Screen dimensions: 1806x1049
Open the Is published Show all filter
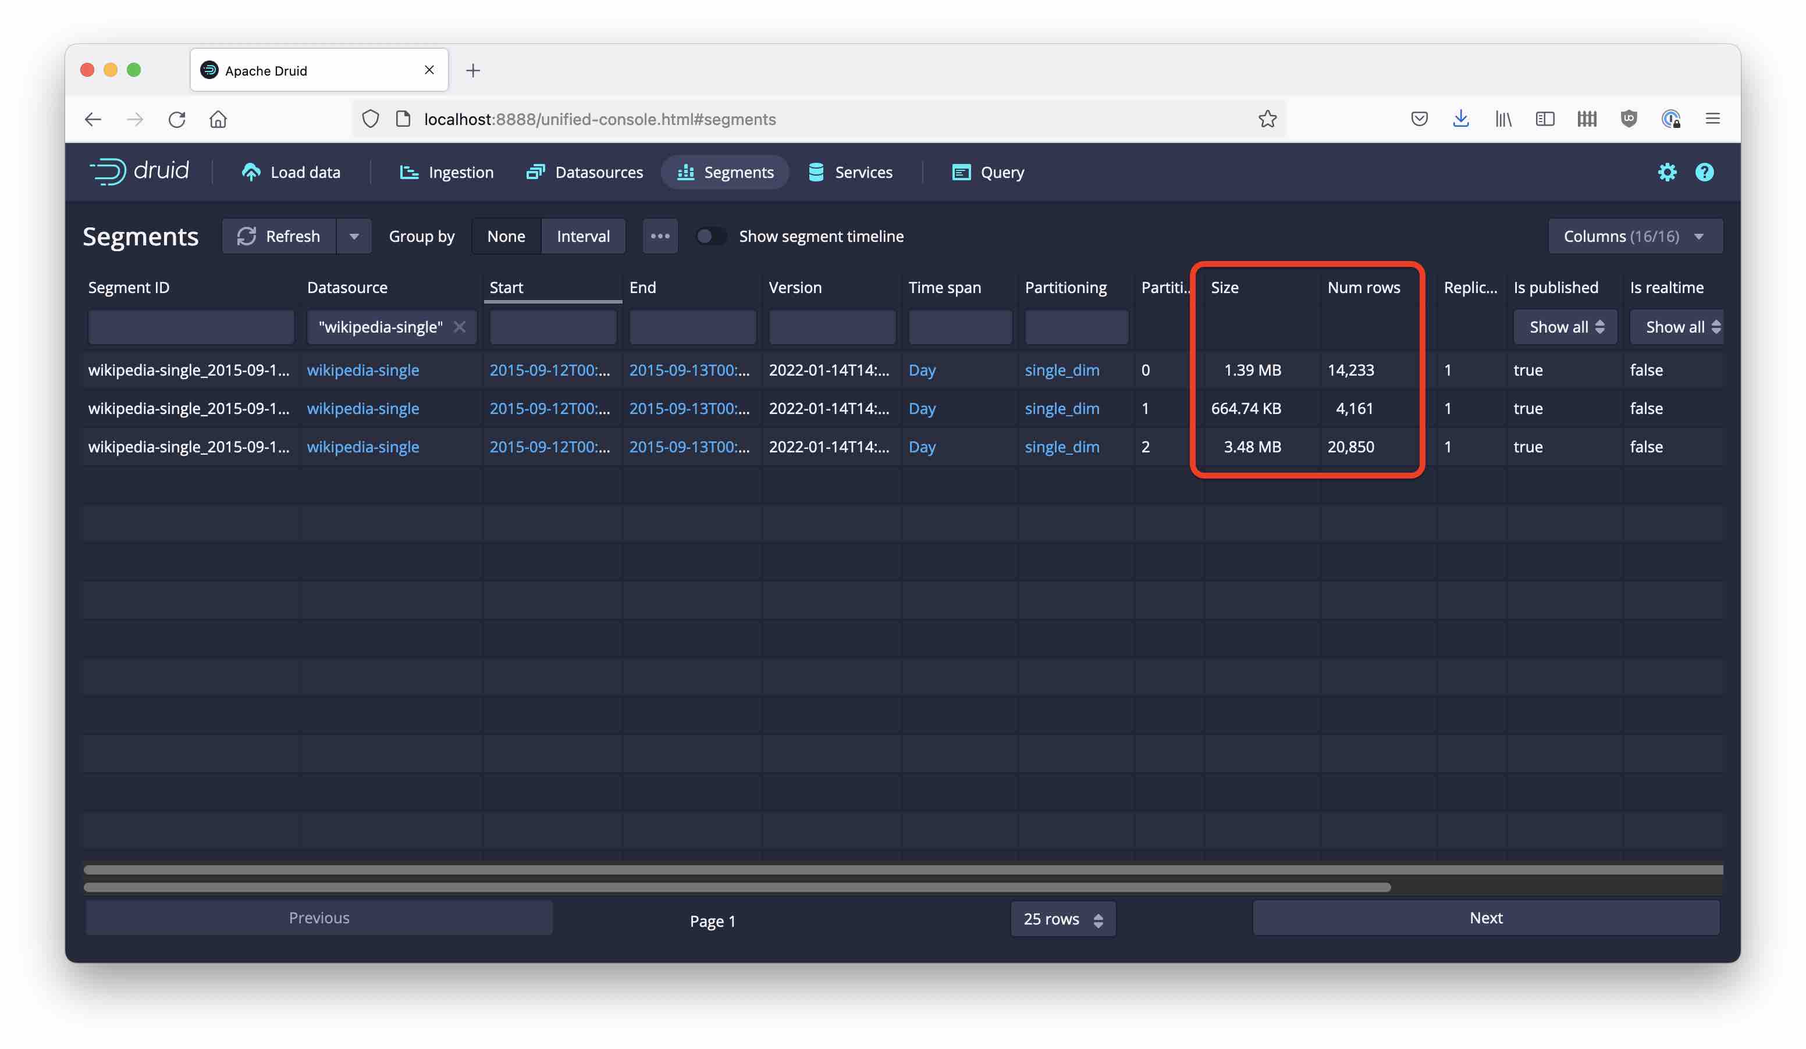pyautogui.click(x=1565, y=327)
